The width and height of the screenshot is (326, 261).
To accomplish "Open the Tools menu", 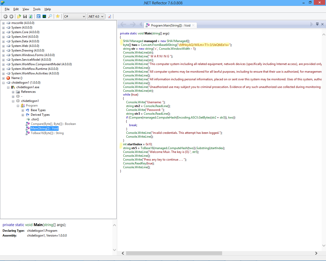I will pos(37,9).
